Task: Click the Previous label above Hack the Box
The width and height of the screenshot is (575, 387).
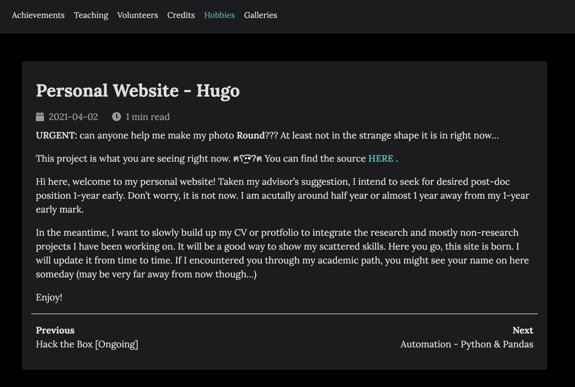Action: tap(55, 330)
